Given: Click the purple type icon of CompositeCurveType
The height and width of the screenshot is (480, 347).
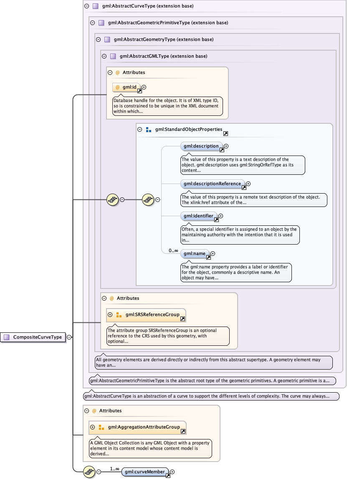Looking at the screenshot, I should coord(6,337).
